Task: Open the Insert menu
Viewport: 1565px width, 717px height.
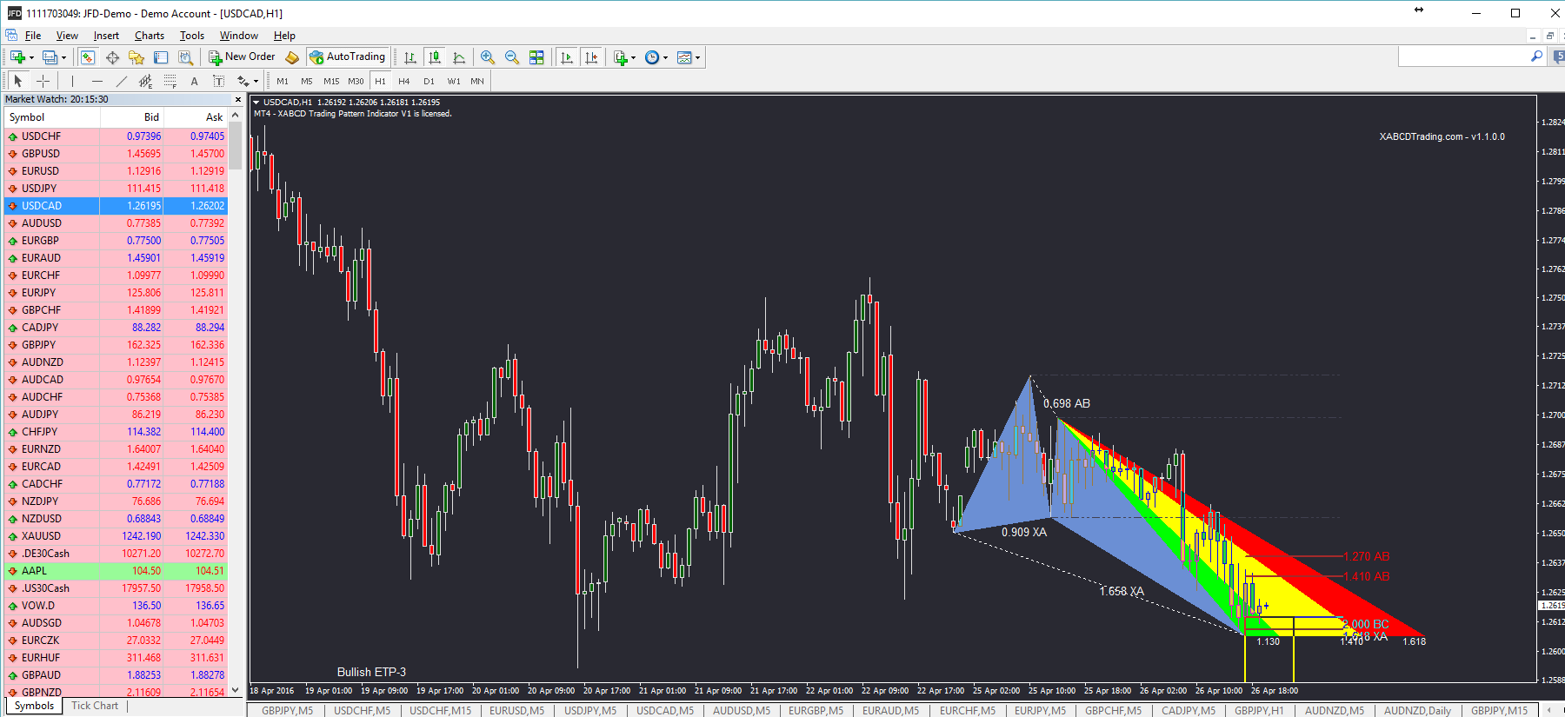Action: point(106,36)
